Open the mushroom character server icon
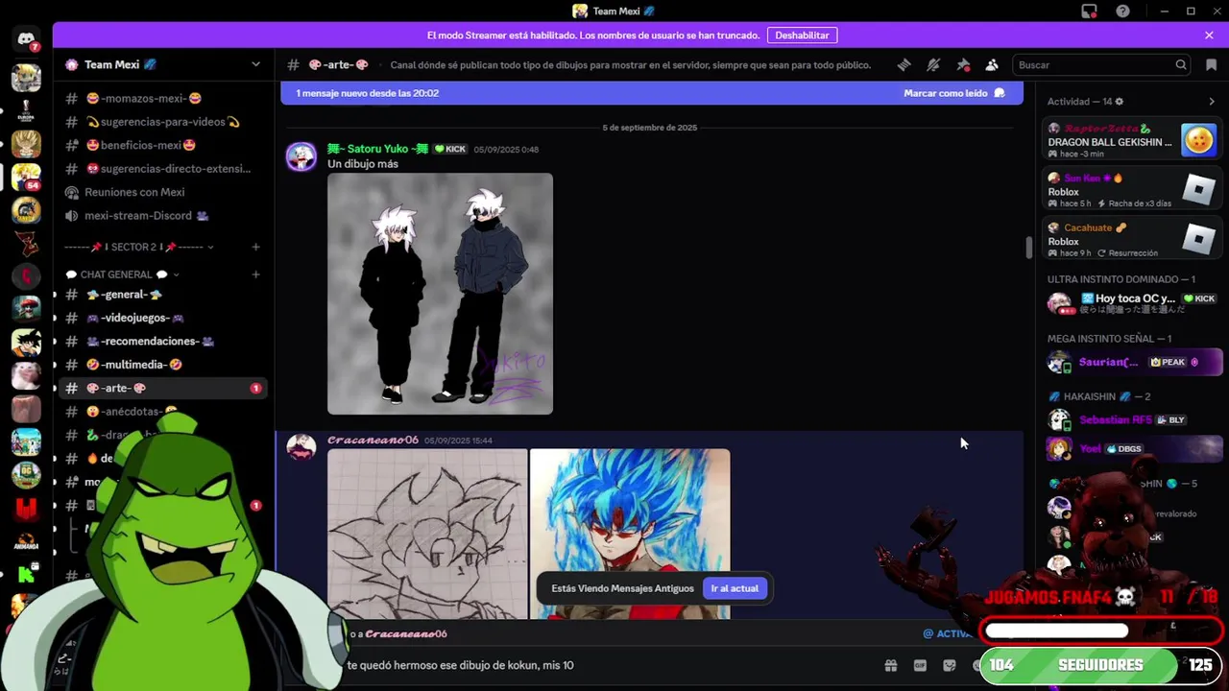 [x=26, y=309]
